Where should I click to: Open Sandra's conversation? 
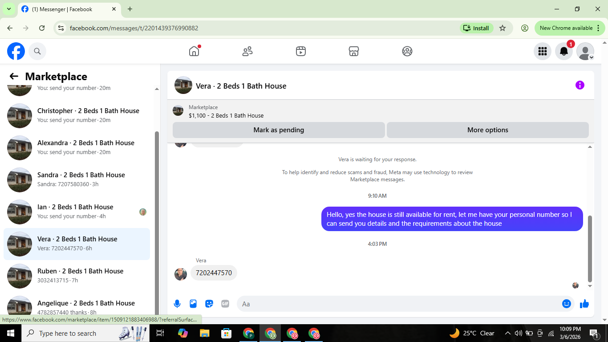tap(77, 180)
